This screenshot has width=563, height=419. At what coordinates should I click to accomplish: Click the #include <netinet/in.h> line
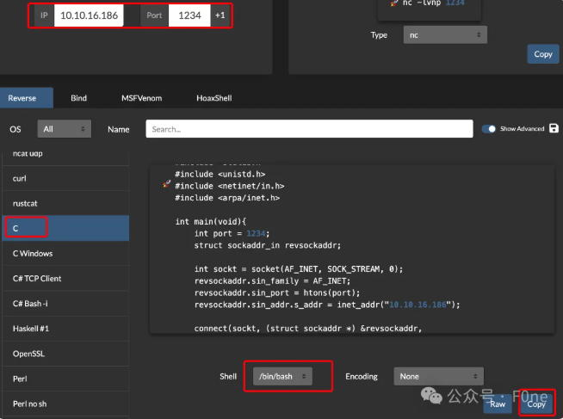(230, 186)
